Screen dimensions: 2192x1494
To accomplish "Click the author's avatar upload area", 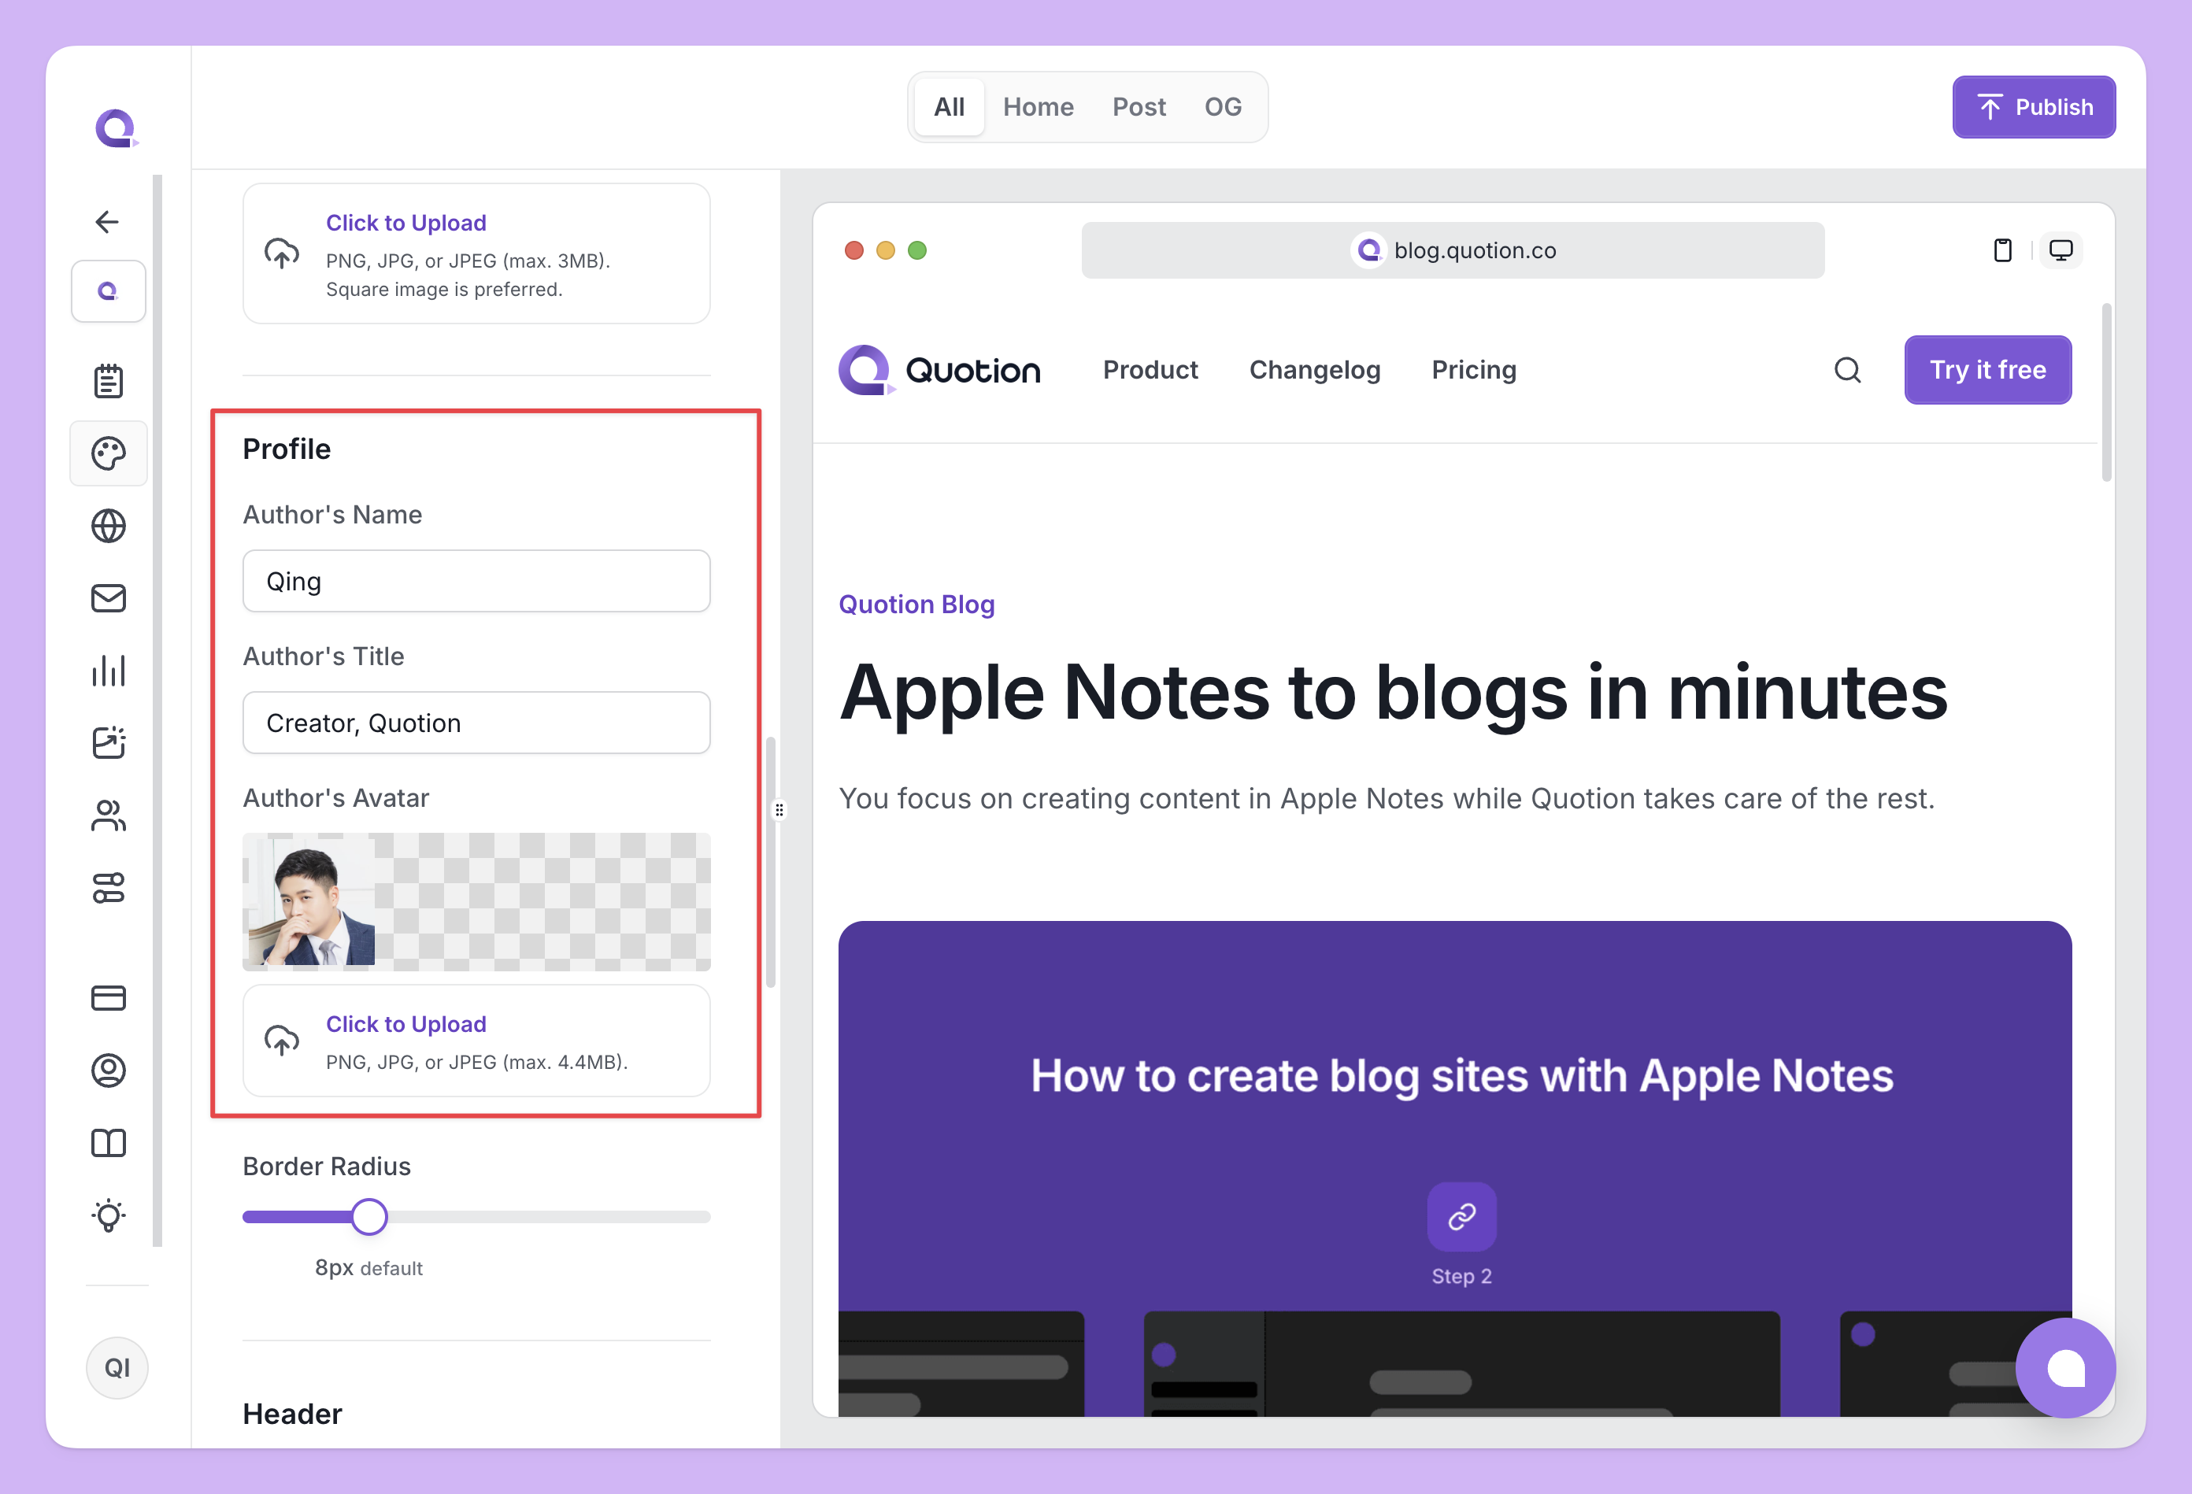I will coord(476,1041).
